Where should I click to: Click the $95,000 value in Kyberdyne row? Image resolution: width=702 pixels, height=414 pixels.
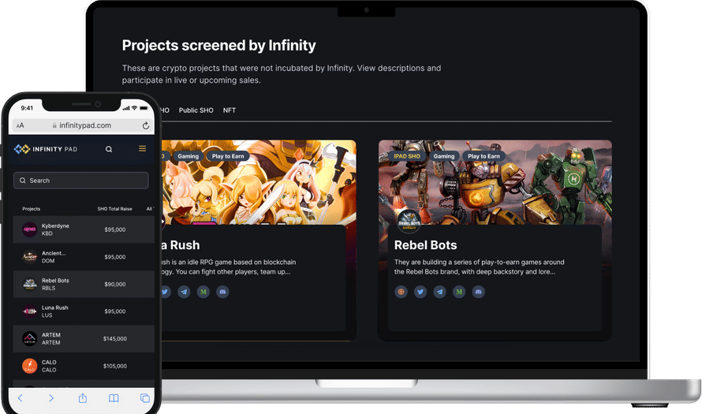pos(115,229)
